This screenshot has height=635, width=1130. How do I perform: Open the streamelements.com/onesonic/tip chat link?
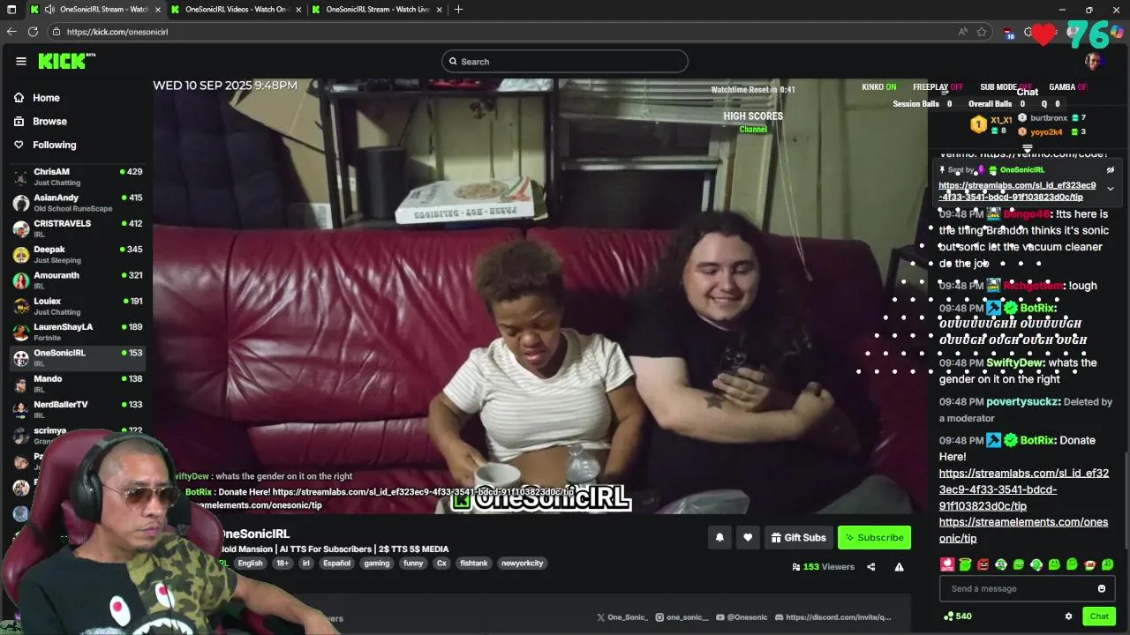1023,530
